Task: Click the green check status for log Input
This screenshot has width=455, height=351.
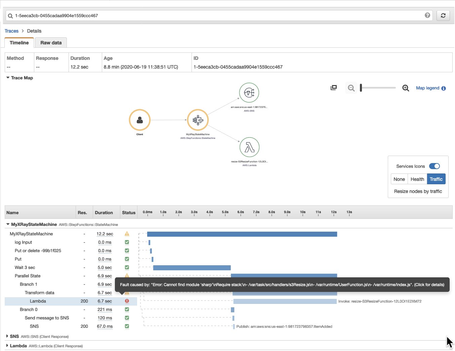Action: (127, 242)
